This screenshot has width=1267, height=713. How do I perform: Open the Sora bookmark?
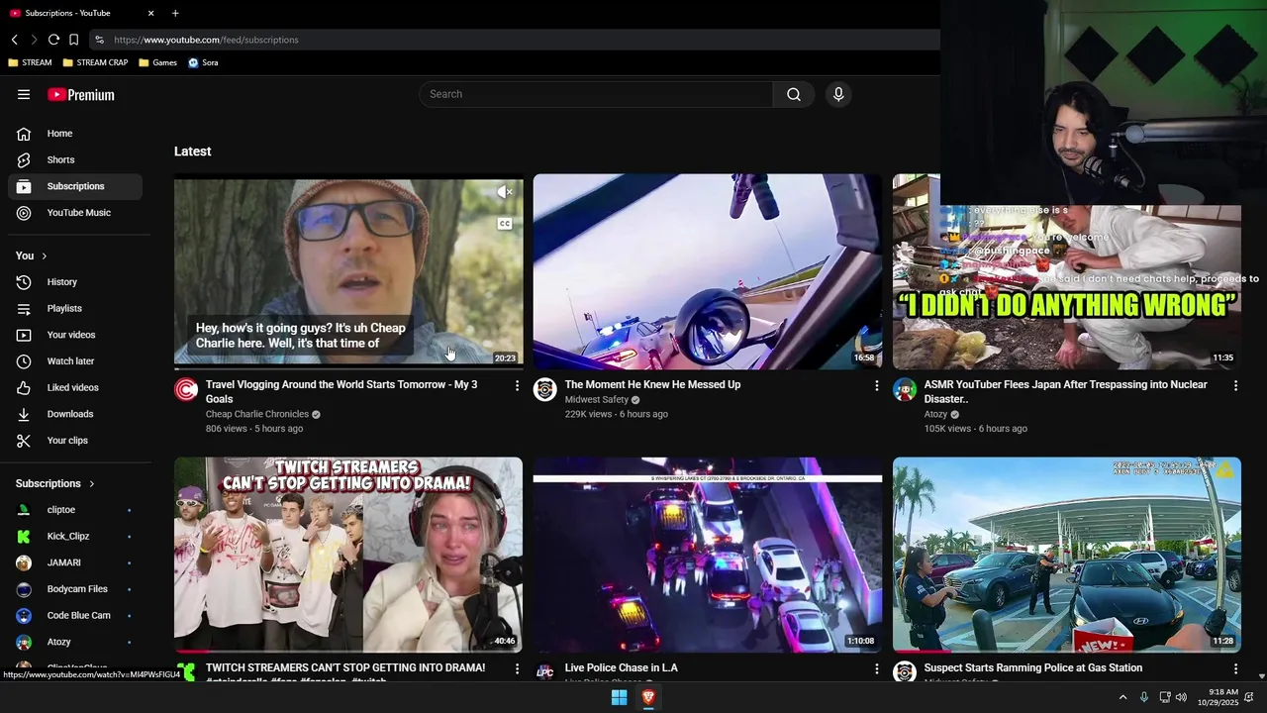tap(203, 62)
